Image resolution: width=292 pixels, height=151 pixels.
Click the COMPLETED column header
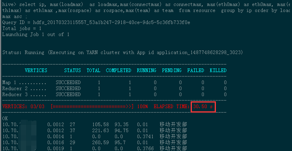pos(119,70)
